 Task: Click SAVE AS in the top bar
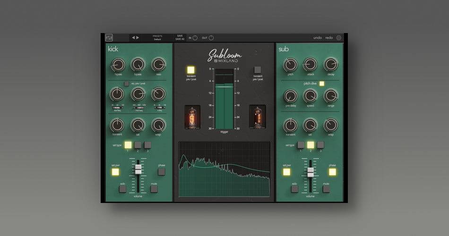(x=180, y=39)
